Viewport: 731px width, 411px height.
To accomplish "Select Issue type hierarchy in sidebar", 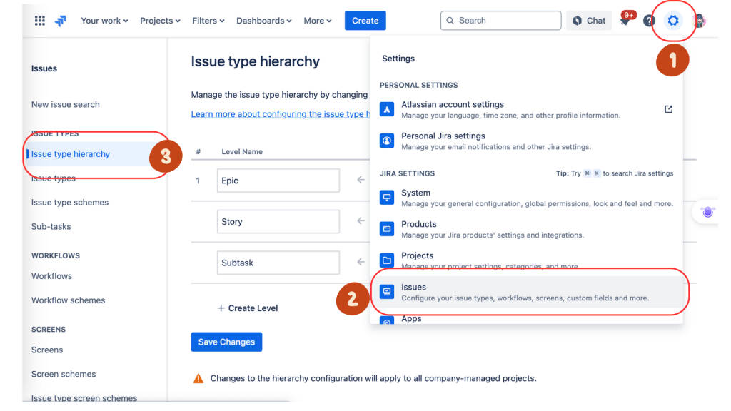I will click(x=71, y=154).
